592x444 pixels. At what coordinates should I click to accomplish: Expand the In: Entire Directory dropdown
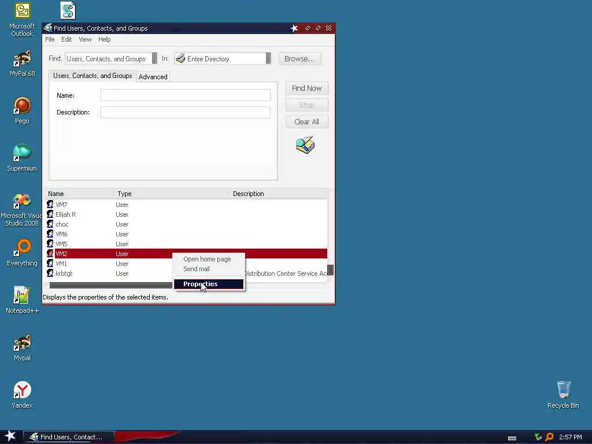coord(268,58)
